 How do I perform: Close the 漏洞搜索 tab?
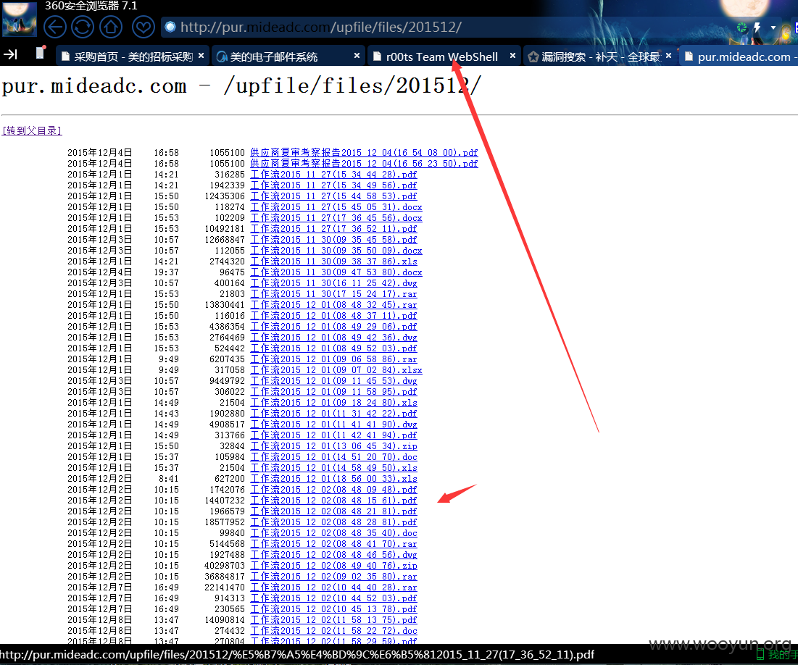(x=668, y=56)
